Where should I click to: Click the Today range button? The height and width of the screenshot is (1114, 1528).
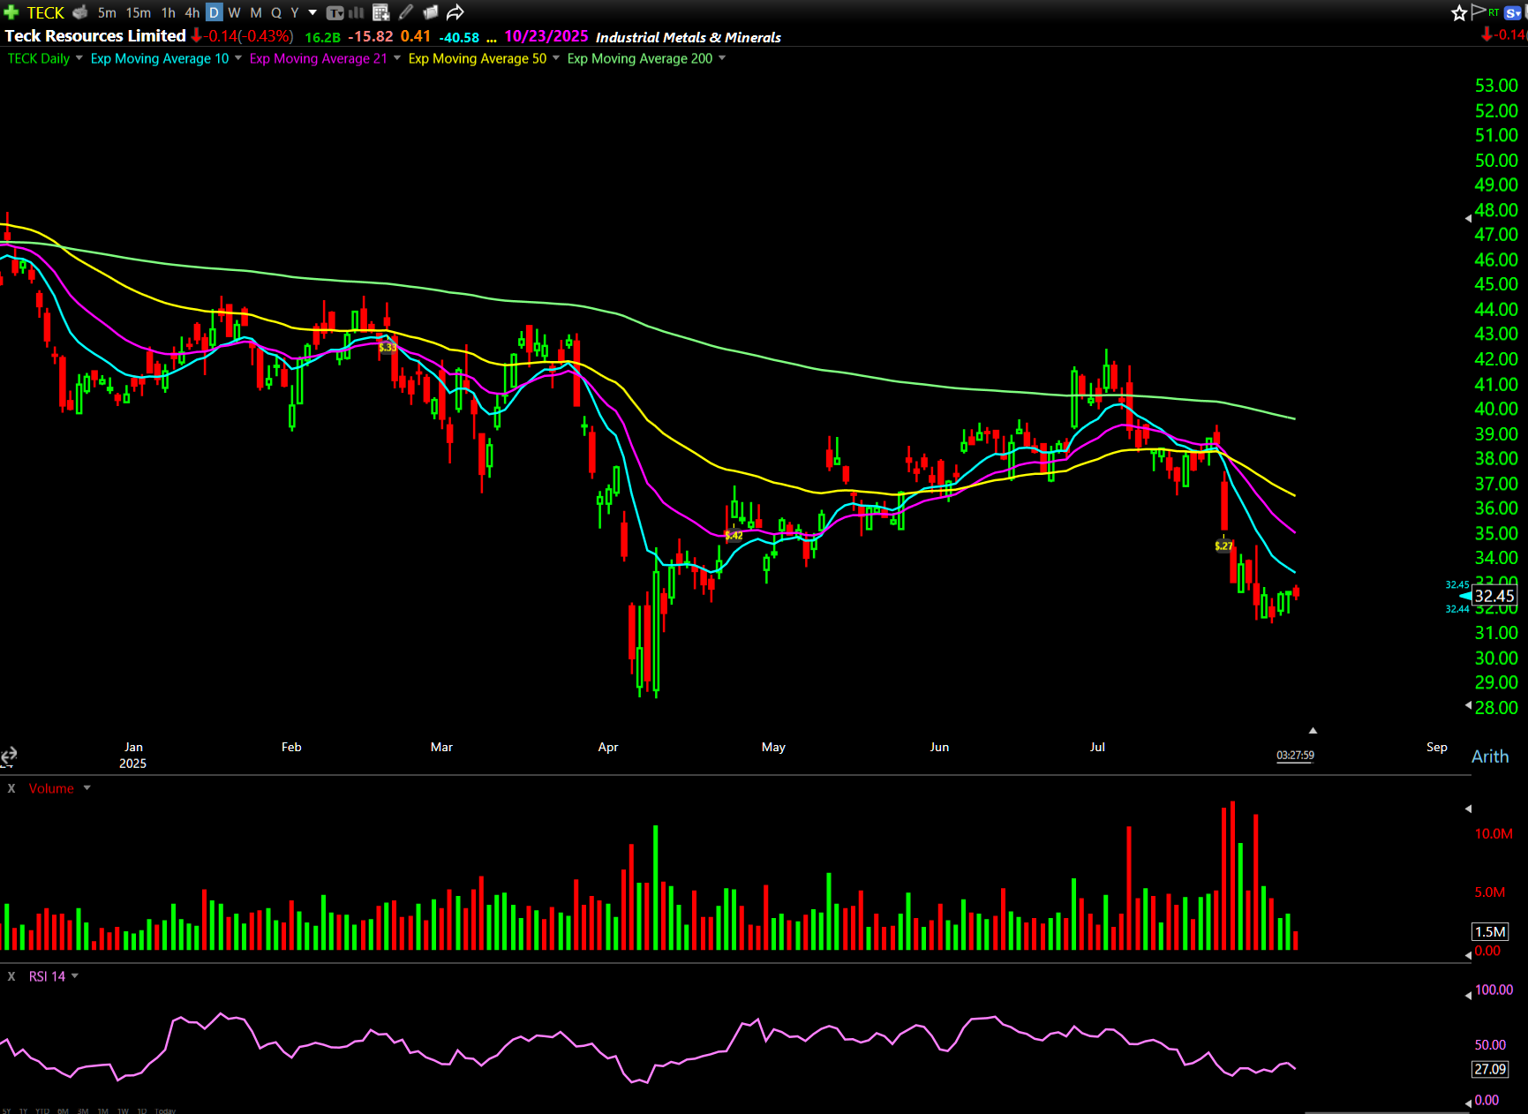[x=165, y=1110]
